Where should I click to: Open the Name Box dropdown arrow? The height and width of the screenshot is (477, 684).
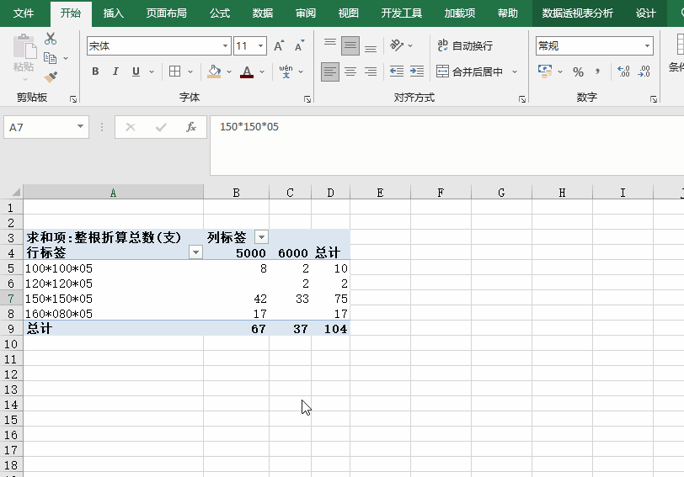tap(80, 127)
